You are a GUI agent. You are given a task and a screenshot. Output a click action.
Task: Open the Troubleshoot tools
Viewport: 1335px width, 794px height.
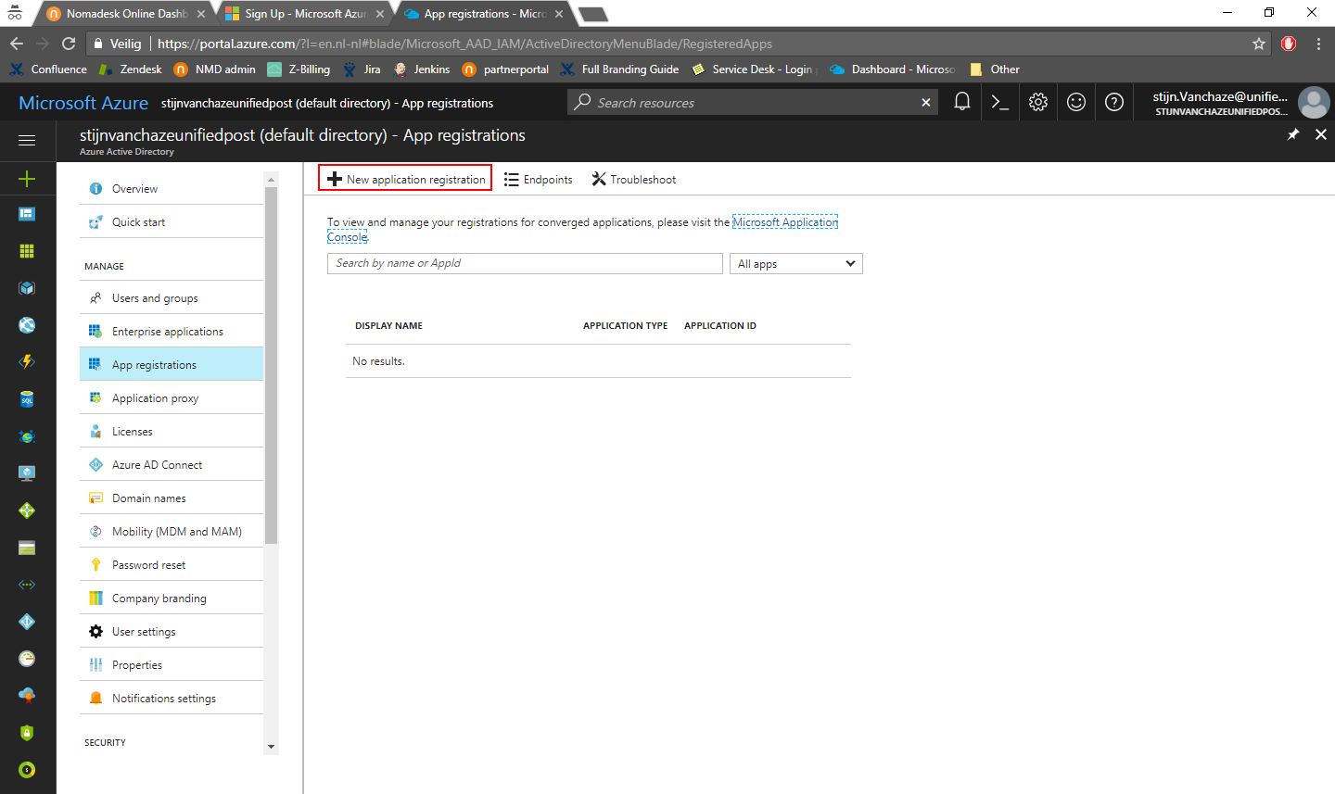click(x=634, y=180)
